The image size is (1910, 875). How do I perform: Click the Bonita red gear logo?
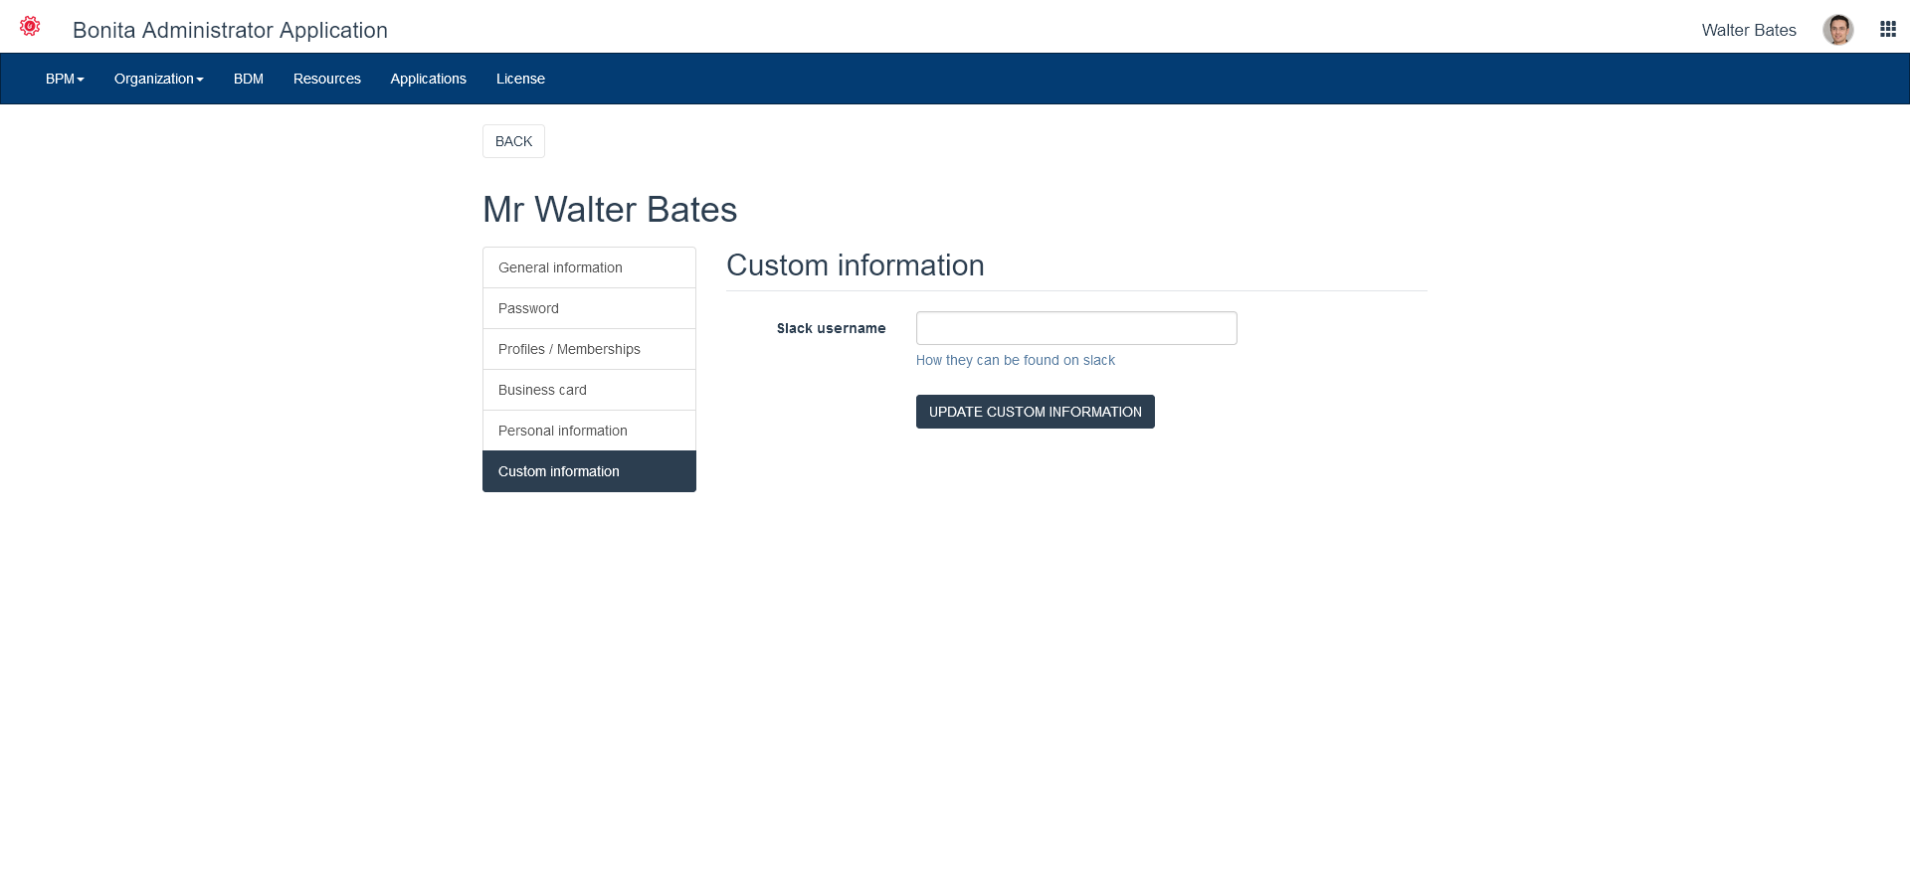click(x=30, y=27)
